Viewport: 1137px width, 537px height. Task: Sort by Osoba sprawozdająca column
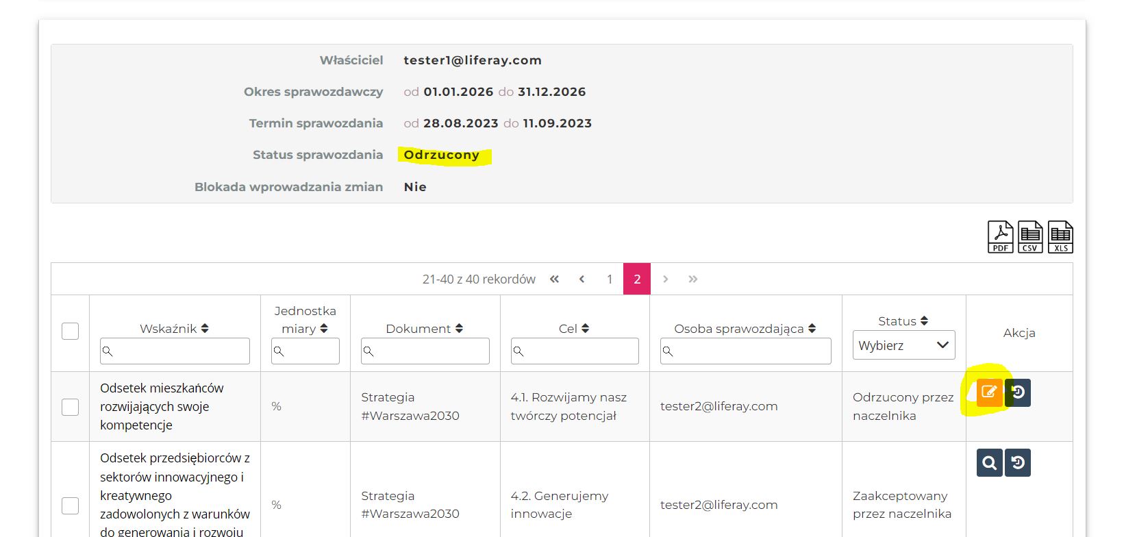point(812,329)
